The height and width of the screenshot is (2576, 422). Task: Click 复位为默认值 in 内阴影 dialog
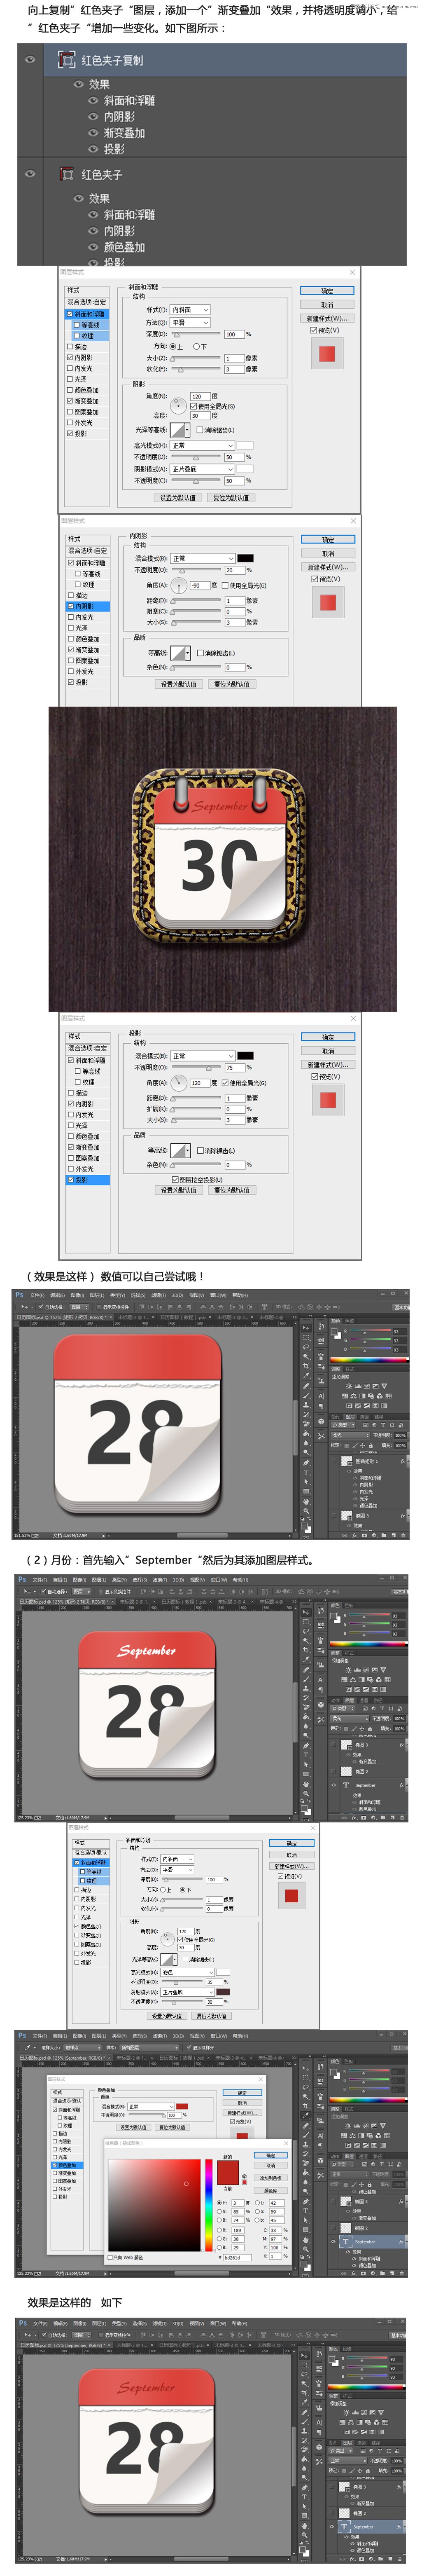(232, 684)
